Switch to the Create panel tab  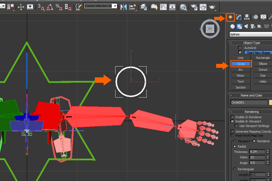click(230, 17)
